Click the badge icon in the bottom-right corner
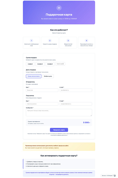The height and width of the screenshot is (178, 118). pos(115,176)
